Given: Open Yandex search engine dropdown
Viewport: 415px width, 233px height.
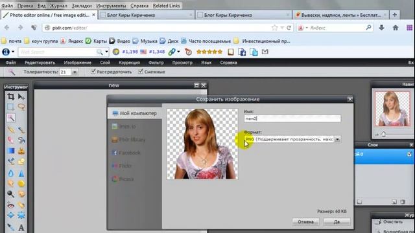Looking at the screenshot, I should (307, 28).
